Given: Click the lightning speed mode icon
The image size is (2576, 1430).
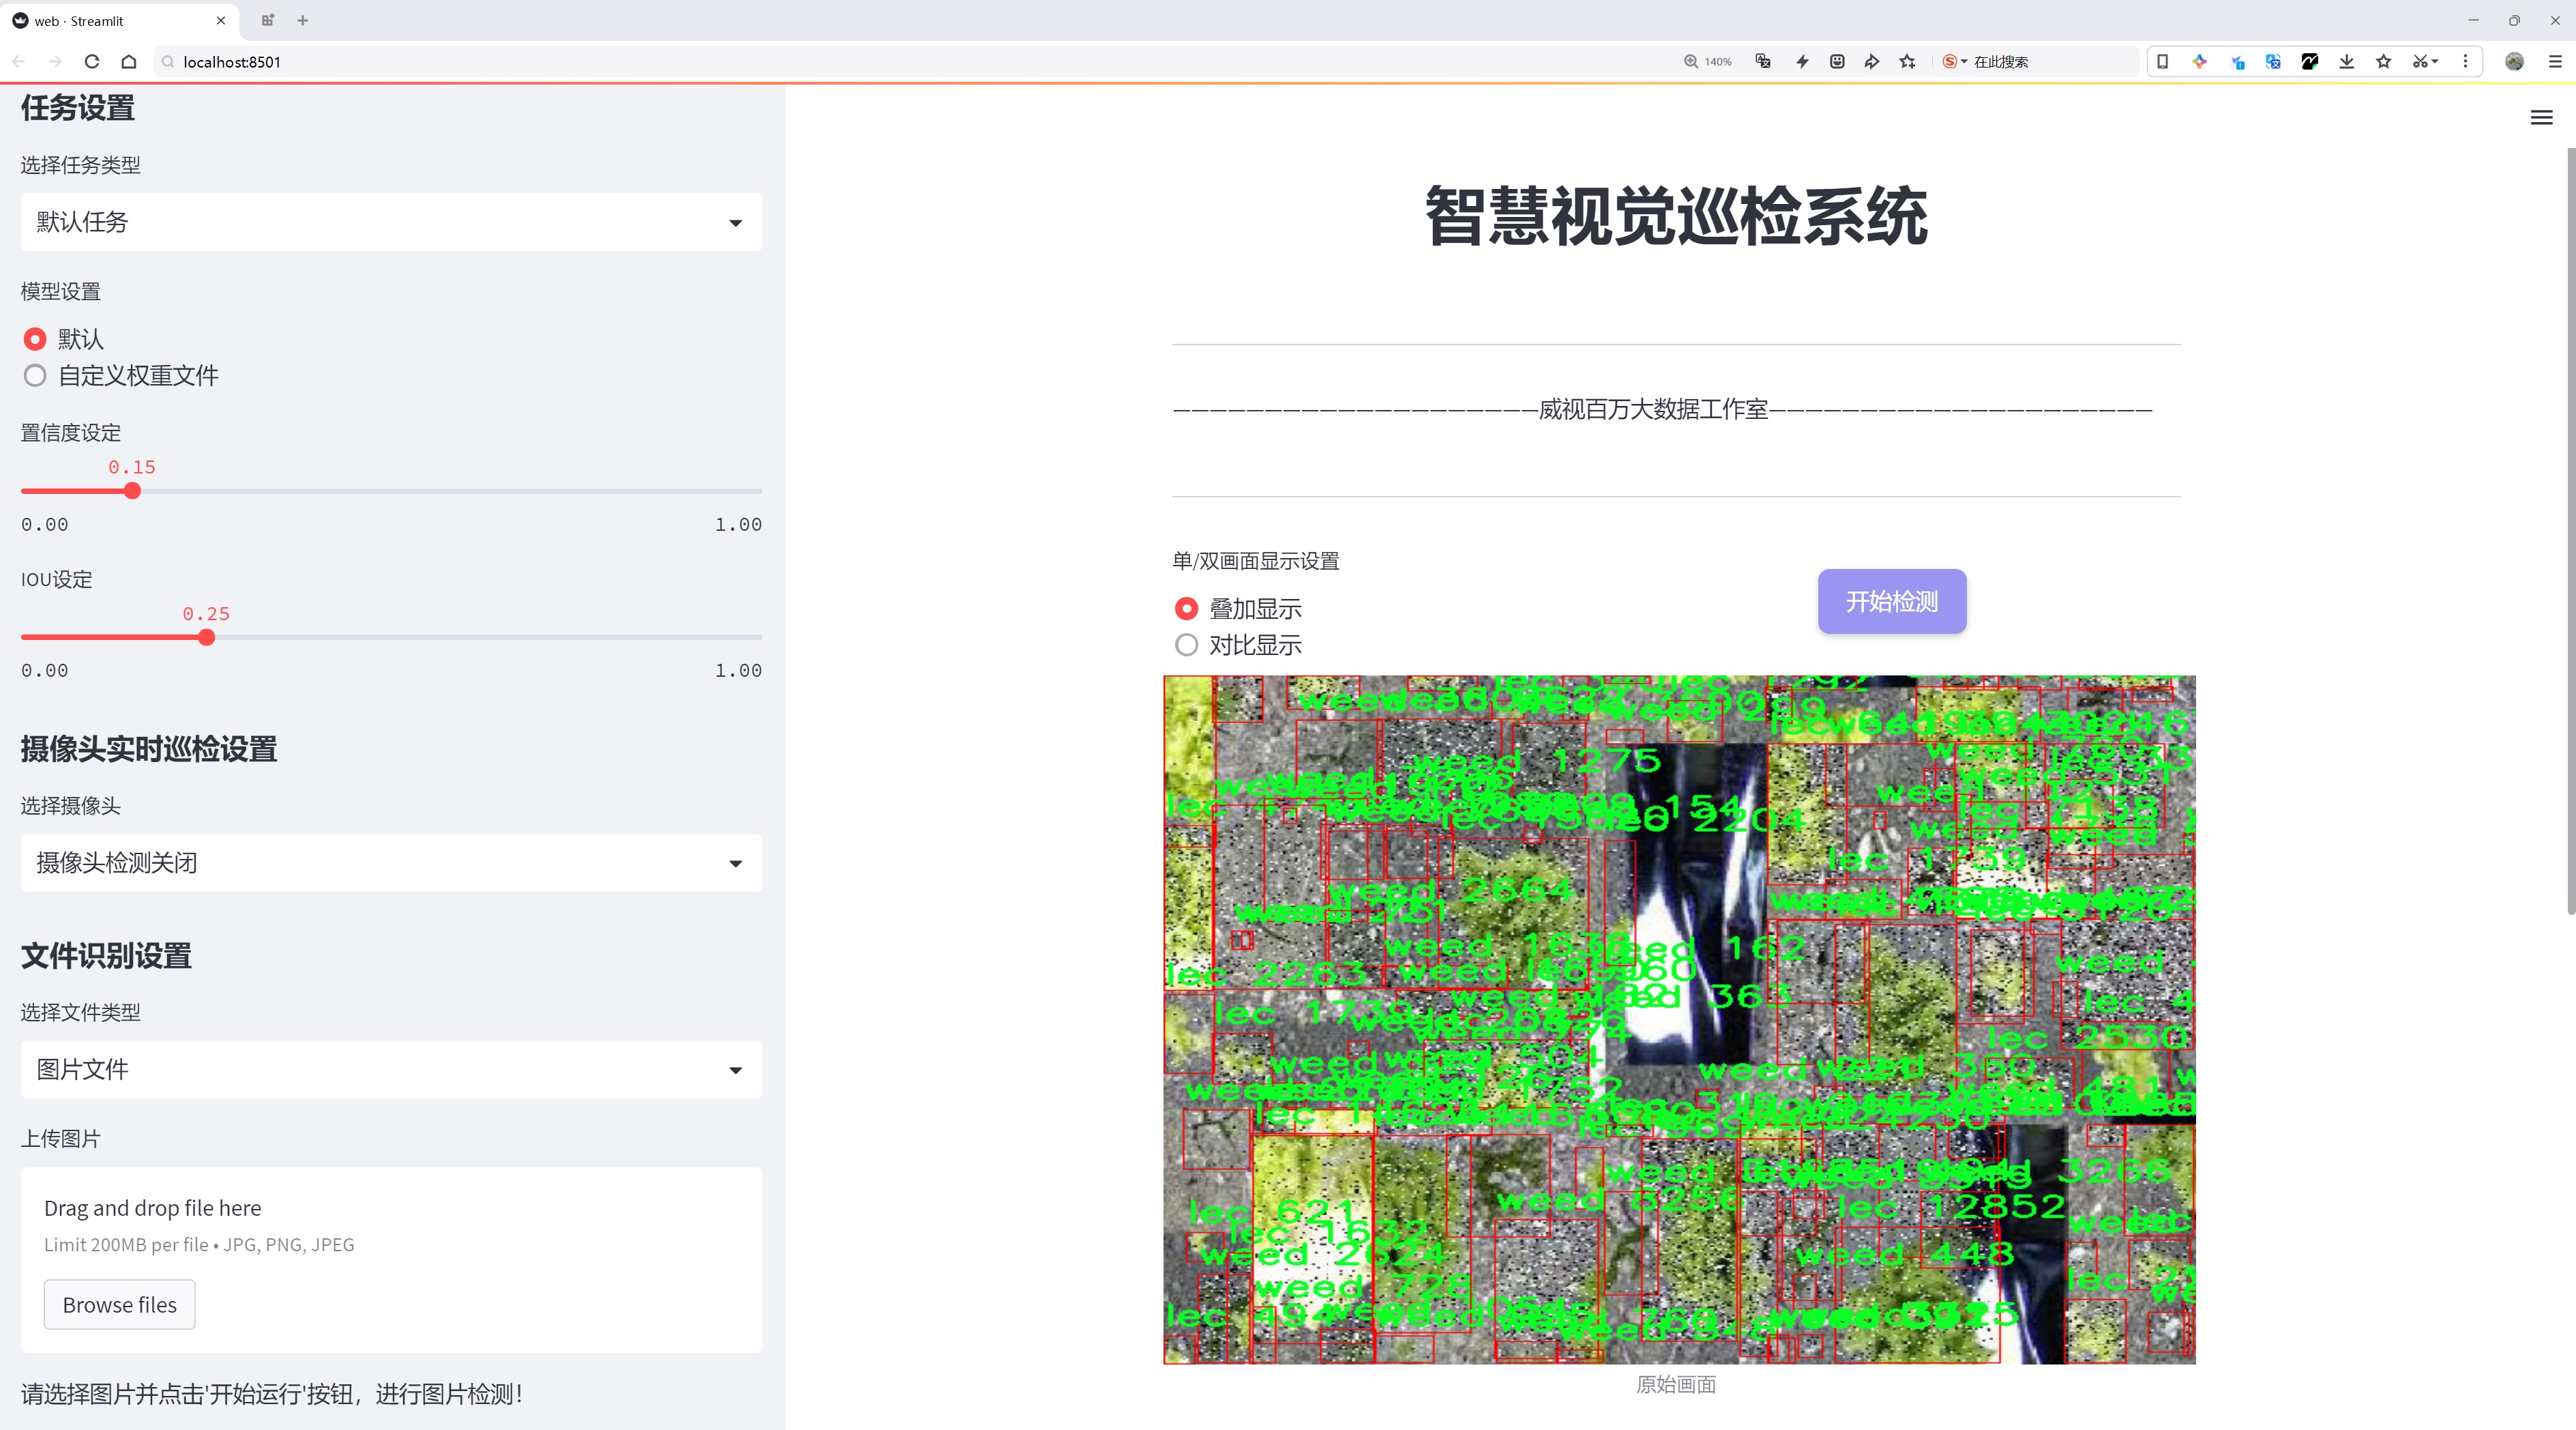Looking at the screenshot, I should click(1802, 62).
